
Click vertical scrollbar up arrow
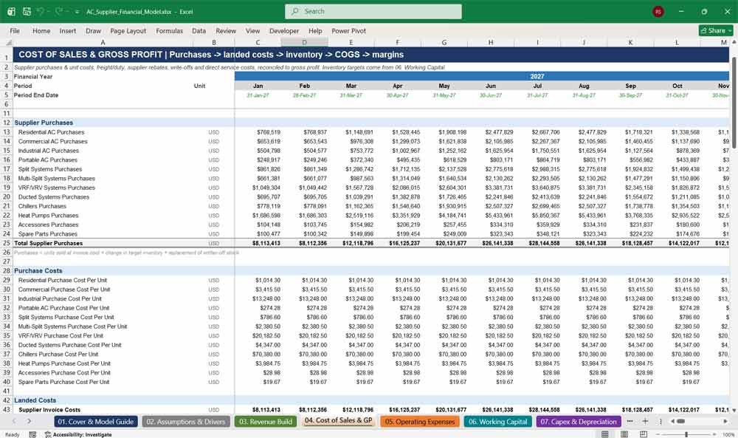coord(734,43)
